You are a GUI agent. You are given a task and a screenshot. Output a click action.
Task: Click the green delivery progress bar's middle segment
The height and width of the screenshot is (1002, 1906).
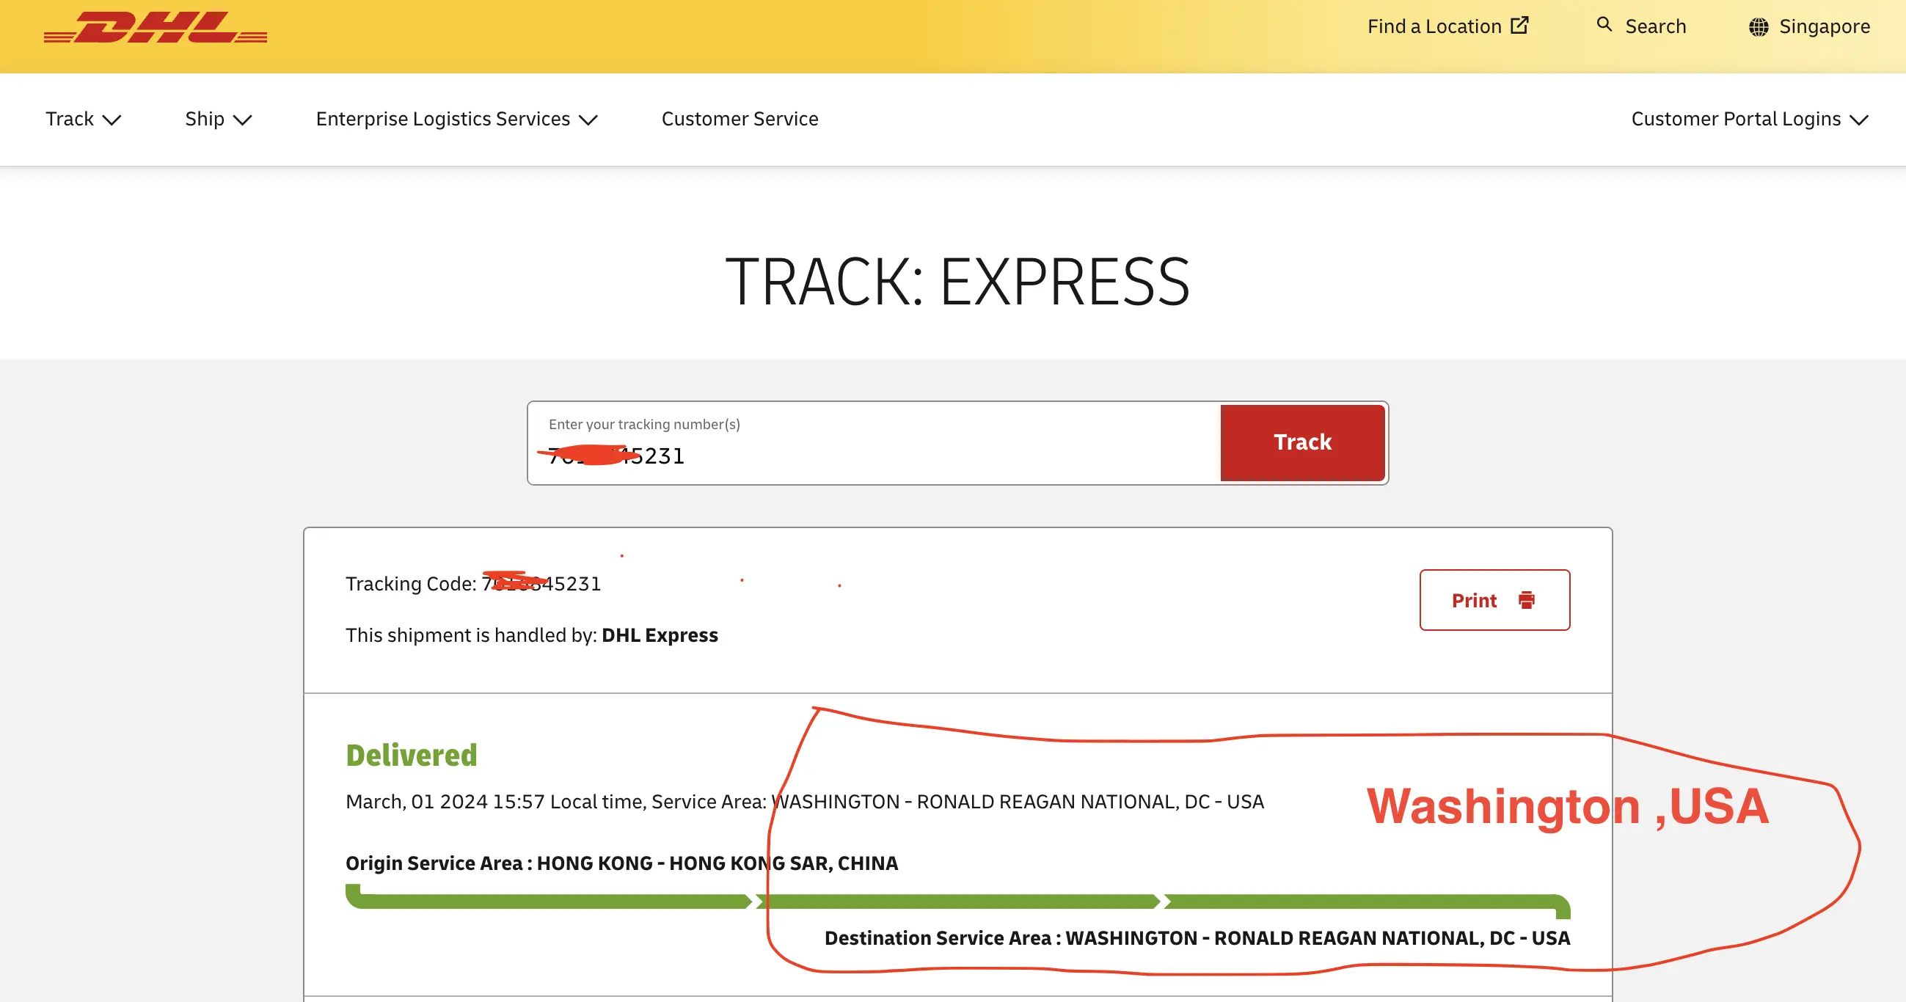point(957,902)
